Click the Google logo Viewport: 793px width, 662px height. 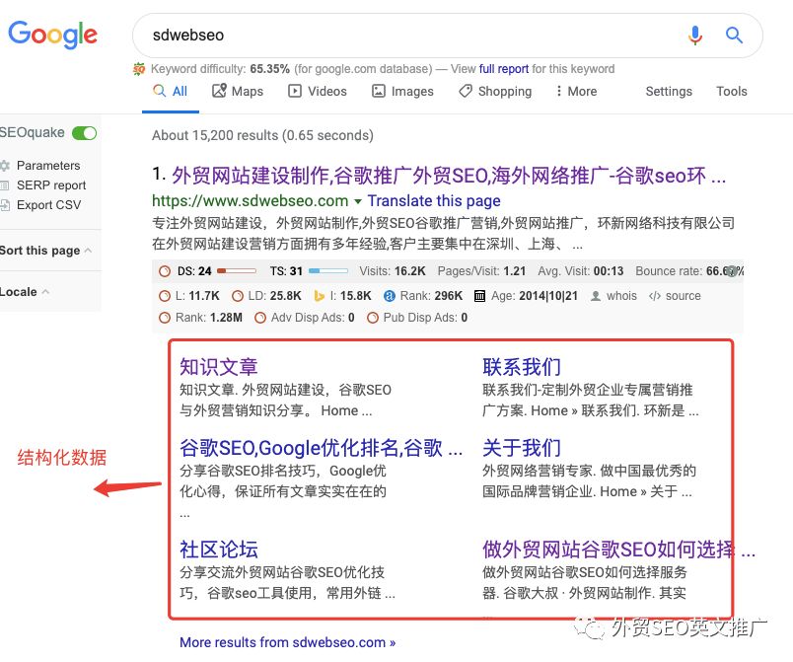click(x=52, y=35)
